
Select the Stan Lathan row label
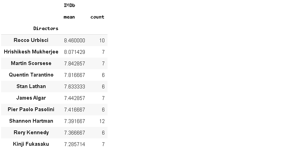tap(31, 86)
